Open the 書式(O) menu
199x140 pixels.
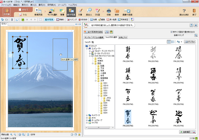[42, 5]
